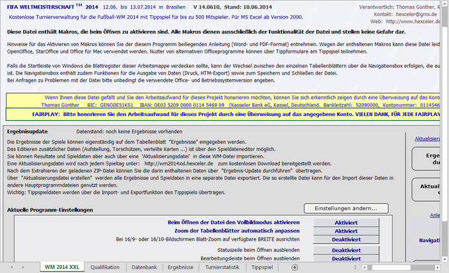Click the Ergebnis-Update durchführen button
This screenshot has width=449, height=273.
tap(426, 159)
